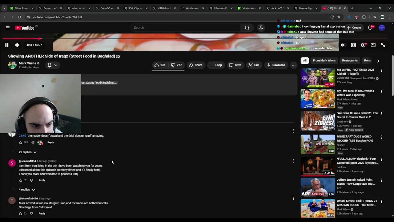Enter fullscreen on the video player
The height and width of the screenshot is (222, 394).
pos(383,45)
